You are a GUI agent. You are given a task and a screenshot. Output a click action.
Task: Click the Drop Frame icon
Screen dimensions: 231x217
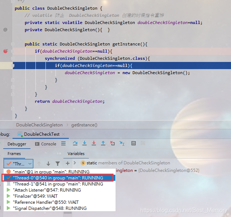pyautogui.click(x=112, y=143)
